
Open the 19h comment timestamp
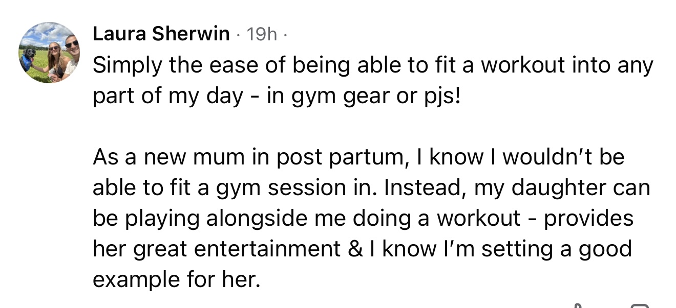262,34
